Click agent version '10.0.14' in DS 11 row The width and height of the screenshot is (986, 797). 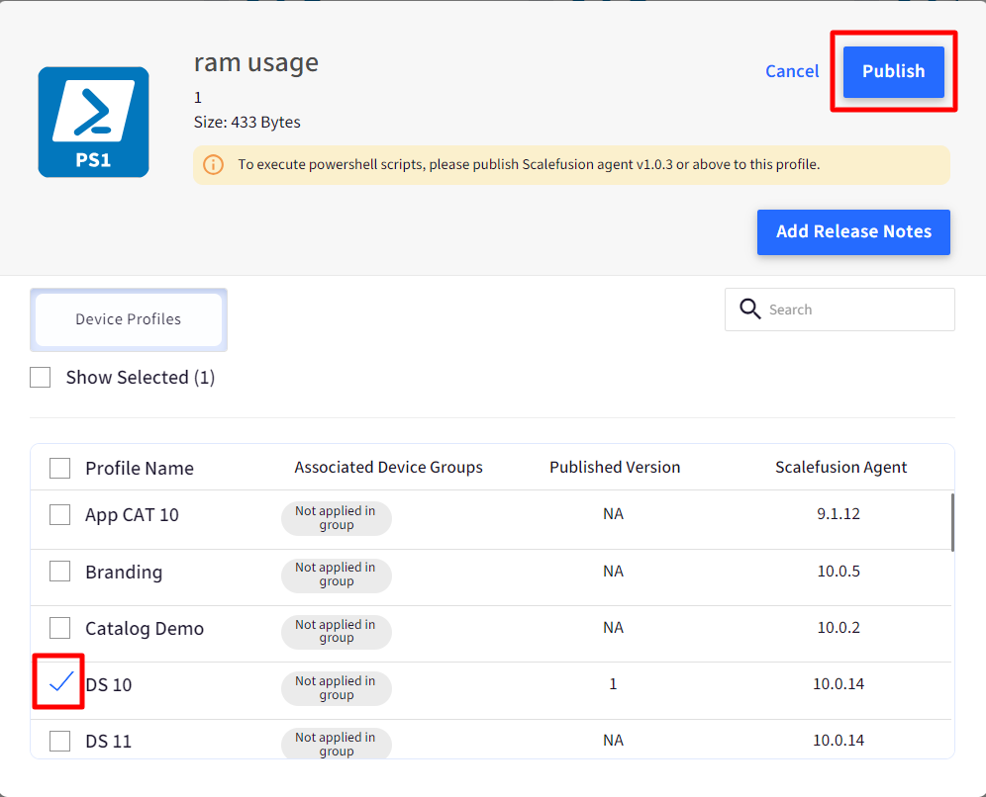(838, 741)
